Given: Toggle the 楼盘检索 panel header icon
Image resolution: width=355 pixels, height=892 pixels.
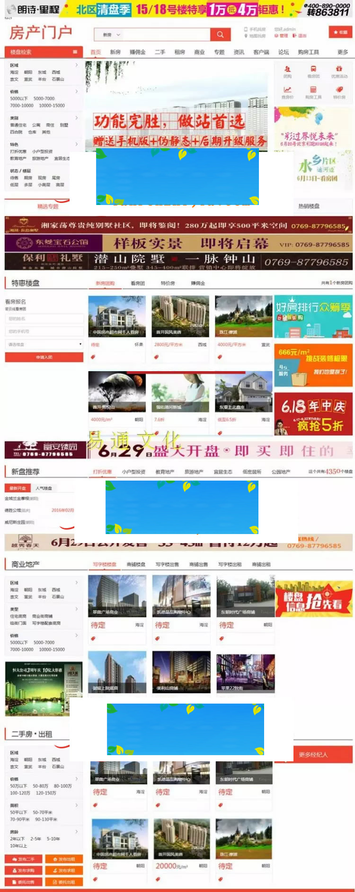Looking at the screenshot, I should (75, 52).
